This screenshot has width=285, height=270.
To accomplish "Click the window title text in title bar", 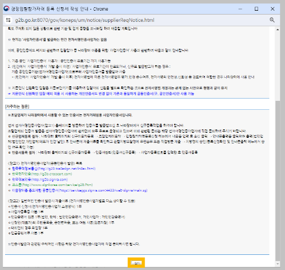I will 59,9.
